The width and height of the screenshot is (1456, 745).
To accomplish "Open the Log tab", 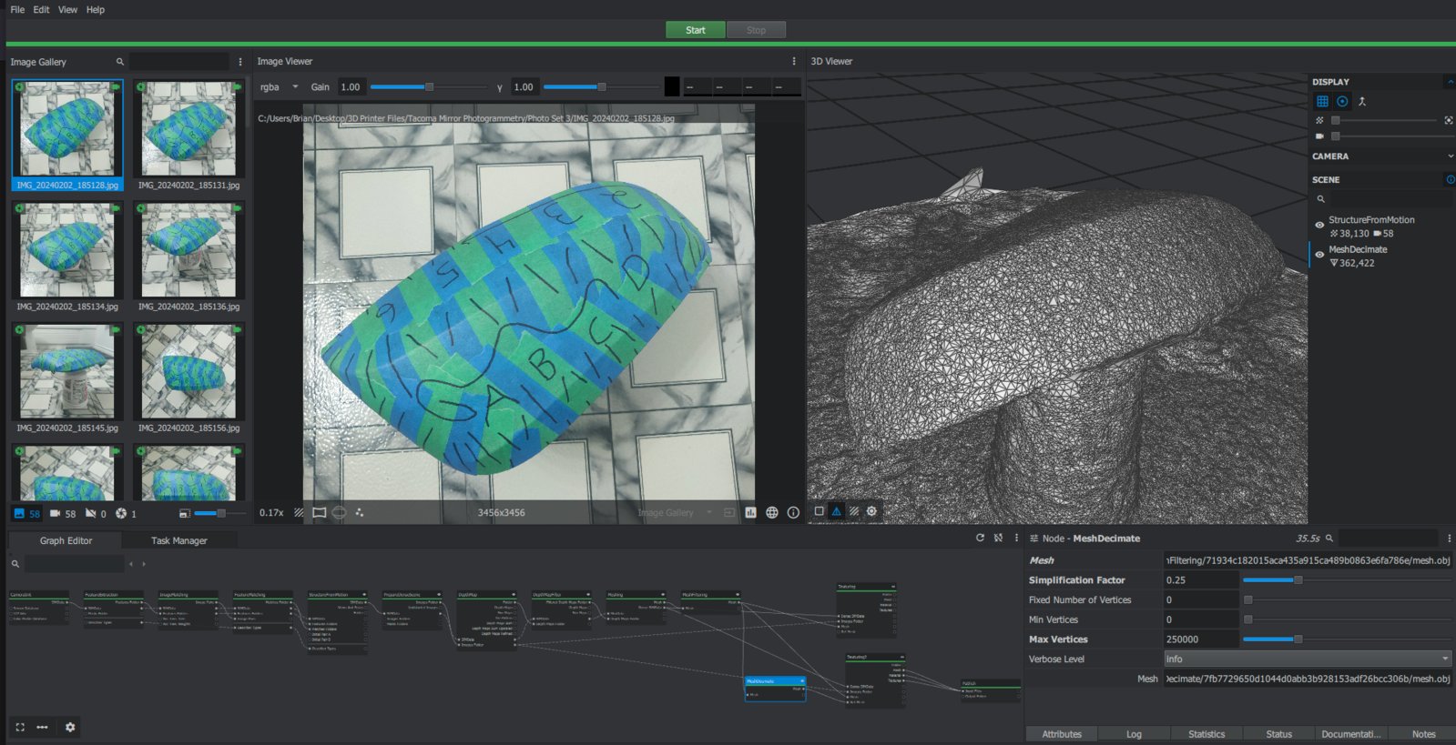I will [1134, 734].
